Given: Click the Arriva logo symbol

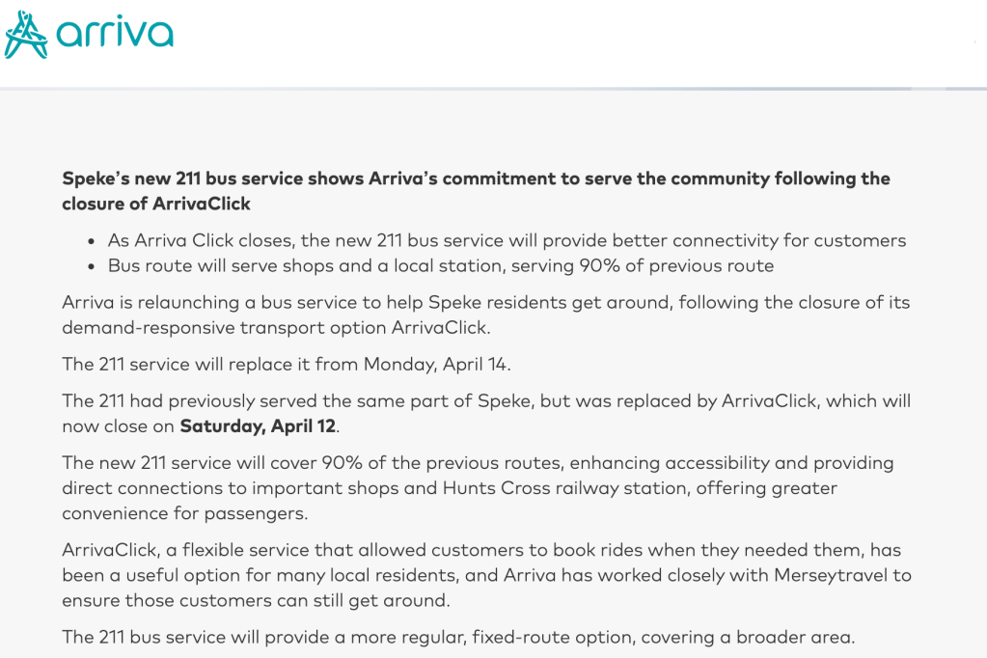Looking at the screenshot, I should tap(26, 34).
